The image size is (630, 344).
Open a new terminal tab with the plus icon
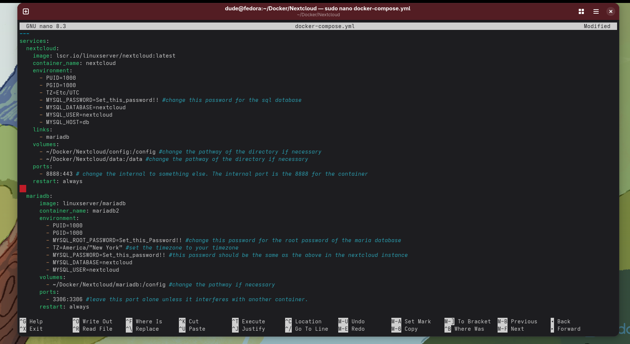pyautogui.click(x=26, y=11)
